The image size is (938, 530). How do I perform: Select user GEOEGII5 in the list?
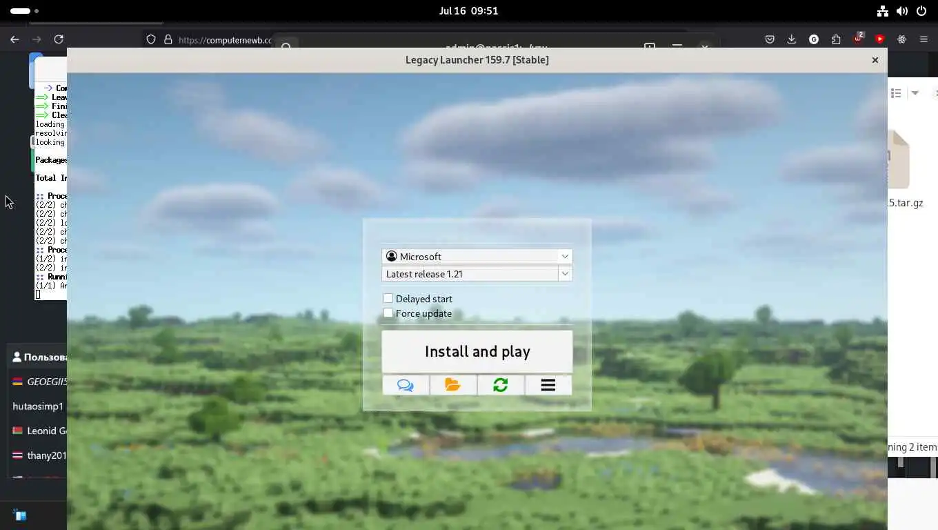39,382
